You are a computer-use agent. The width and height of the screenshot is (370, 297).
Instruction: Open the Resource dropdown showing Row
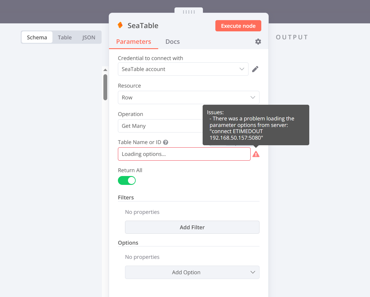(x=188, y=98)
